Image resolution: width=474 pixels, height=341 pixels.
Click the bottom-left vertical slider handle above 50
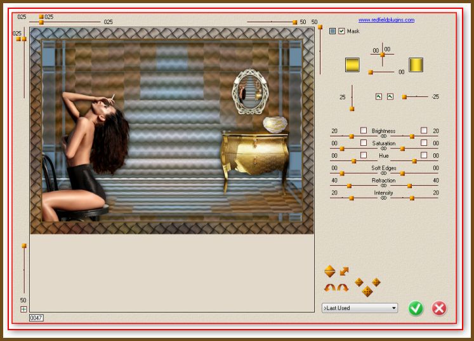(x=24, y=246)
